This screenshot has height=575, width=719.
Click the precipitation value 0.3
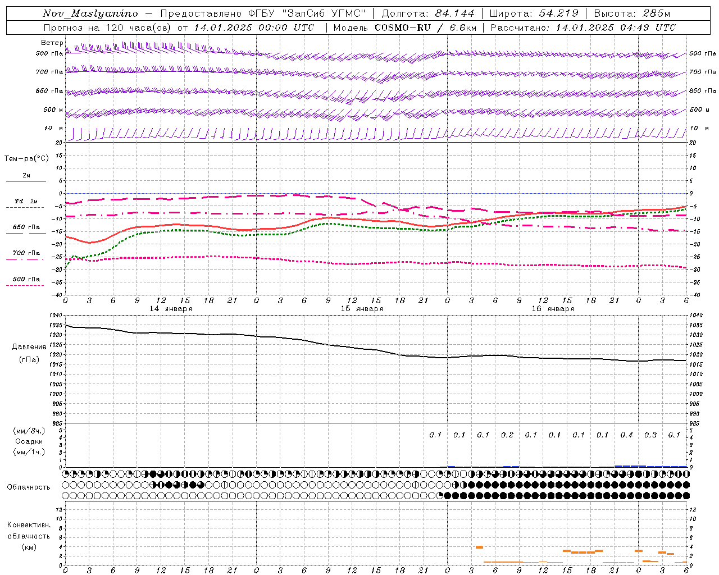point(650,435)
